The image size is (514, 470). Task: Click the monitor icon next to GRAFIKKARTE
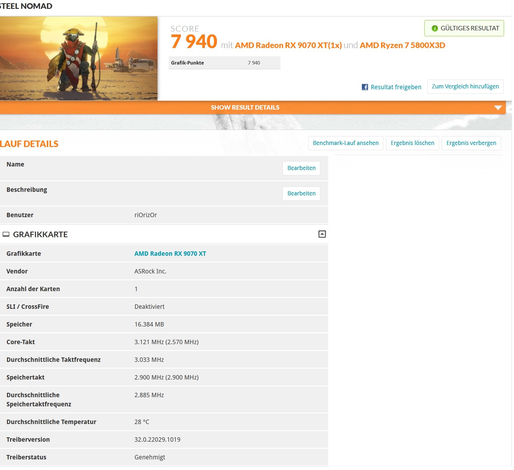click(x=6, y=234)
